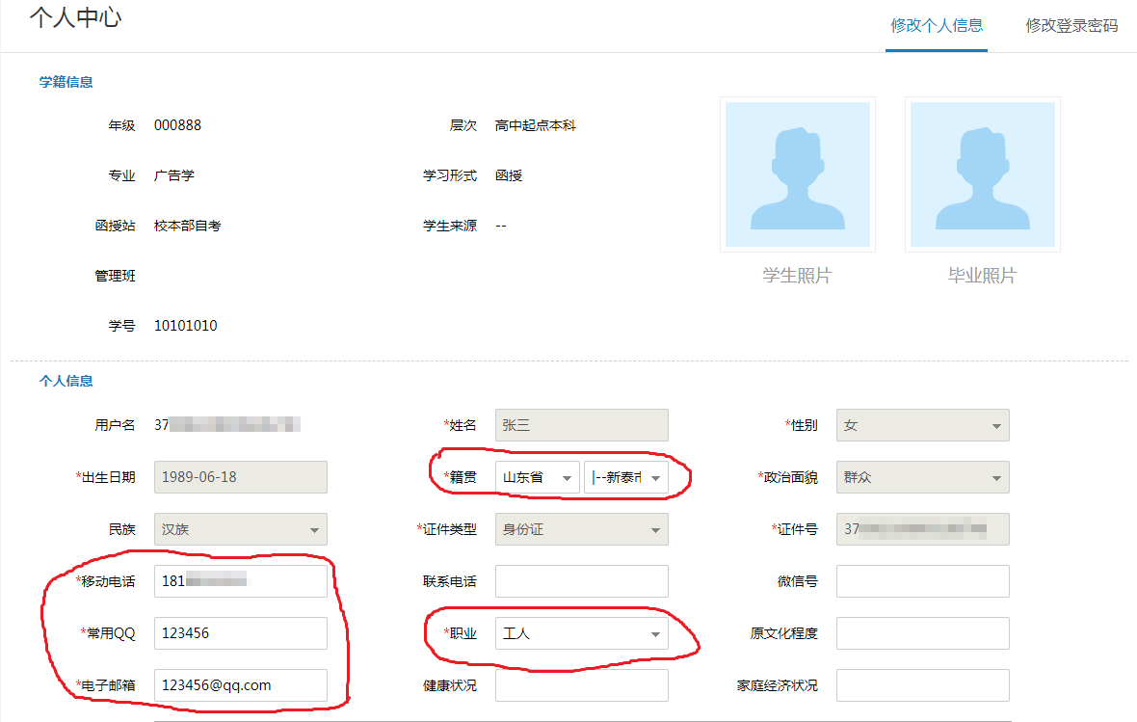Expand the 证件类型 dropdown
This screenshot has height=722, width=1137.
[x=581, y=529]
